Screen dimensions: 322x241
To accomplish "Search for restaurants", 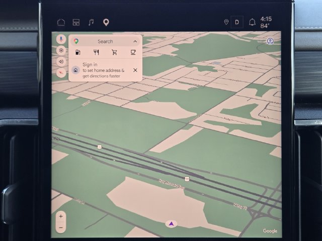I will click(x=96, y=52).
